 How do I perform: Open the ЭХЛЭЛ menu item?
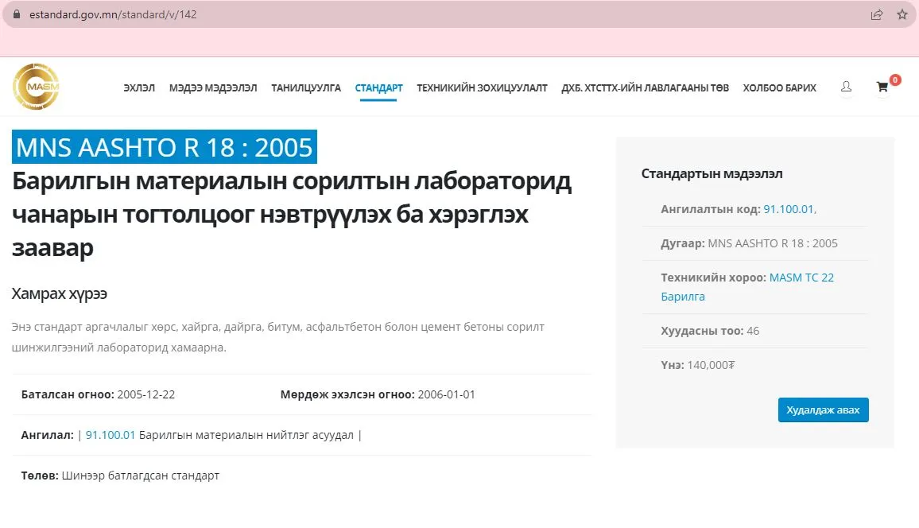[139, 88]
